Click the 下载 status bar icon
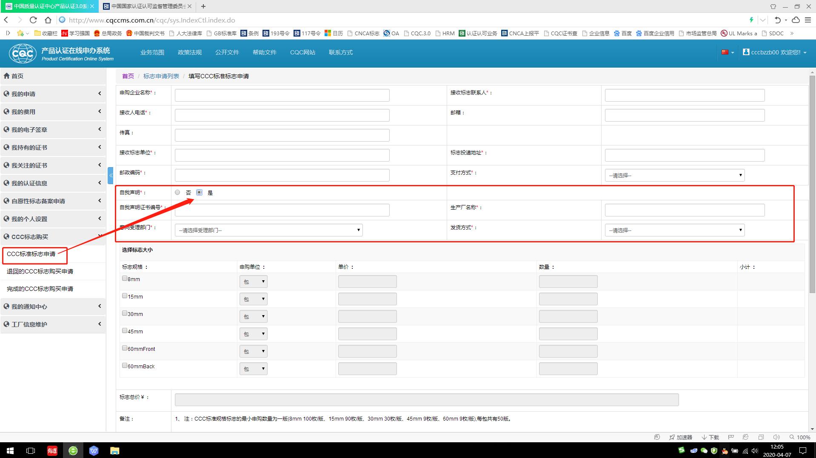Viewport: 816px width, 458px height. tap(710, 437)
